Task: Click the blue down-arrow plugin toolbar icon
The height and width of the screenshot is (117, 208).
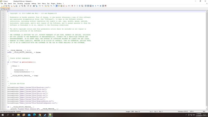Action: (98, 6)
